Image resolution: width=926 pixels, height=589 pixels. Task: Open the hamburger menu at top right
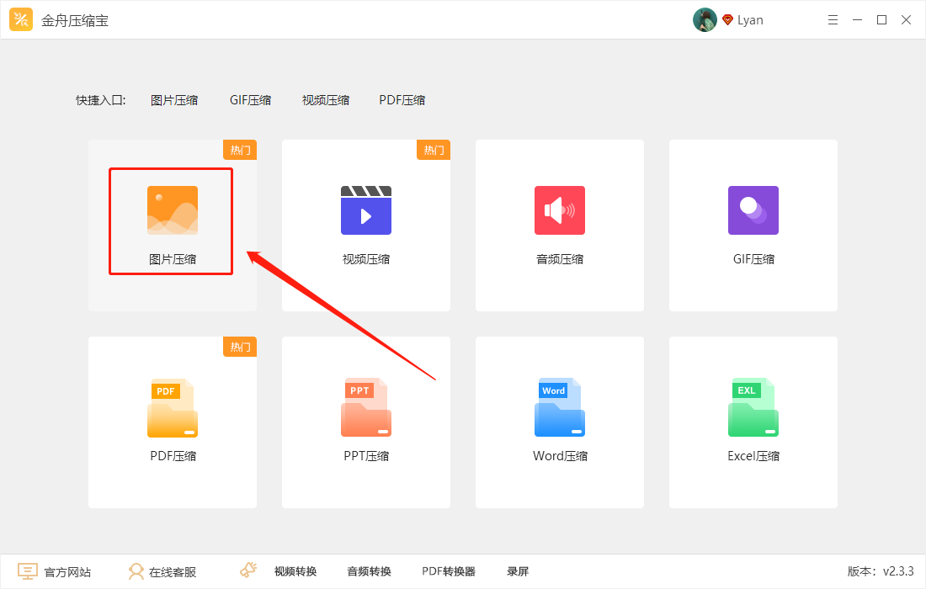pyautogui.click(x=833, y=19)
